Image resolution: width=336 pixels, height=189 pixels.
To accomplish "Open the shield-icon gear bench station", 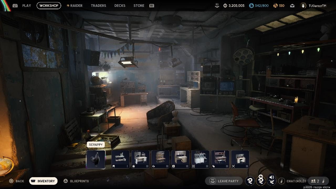I will click(140, 159).
